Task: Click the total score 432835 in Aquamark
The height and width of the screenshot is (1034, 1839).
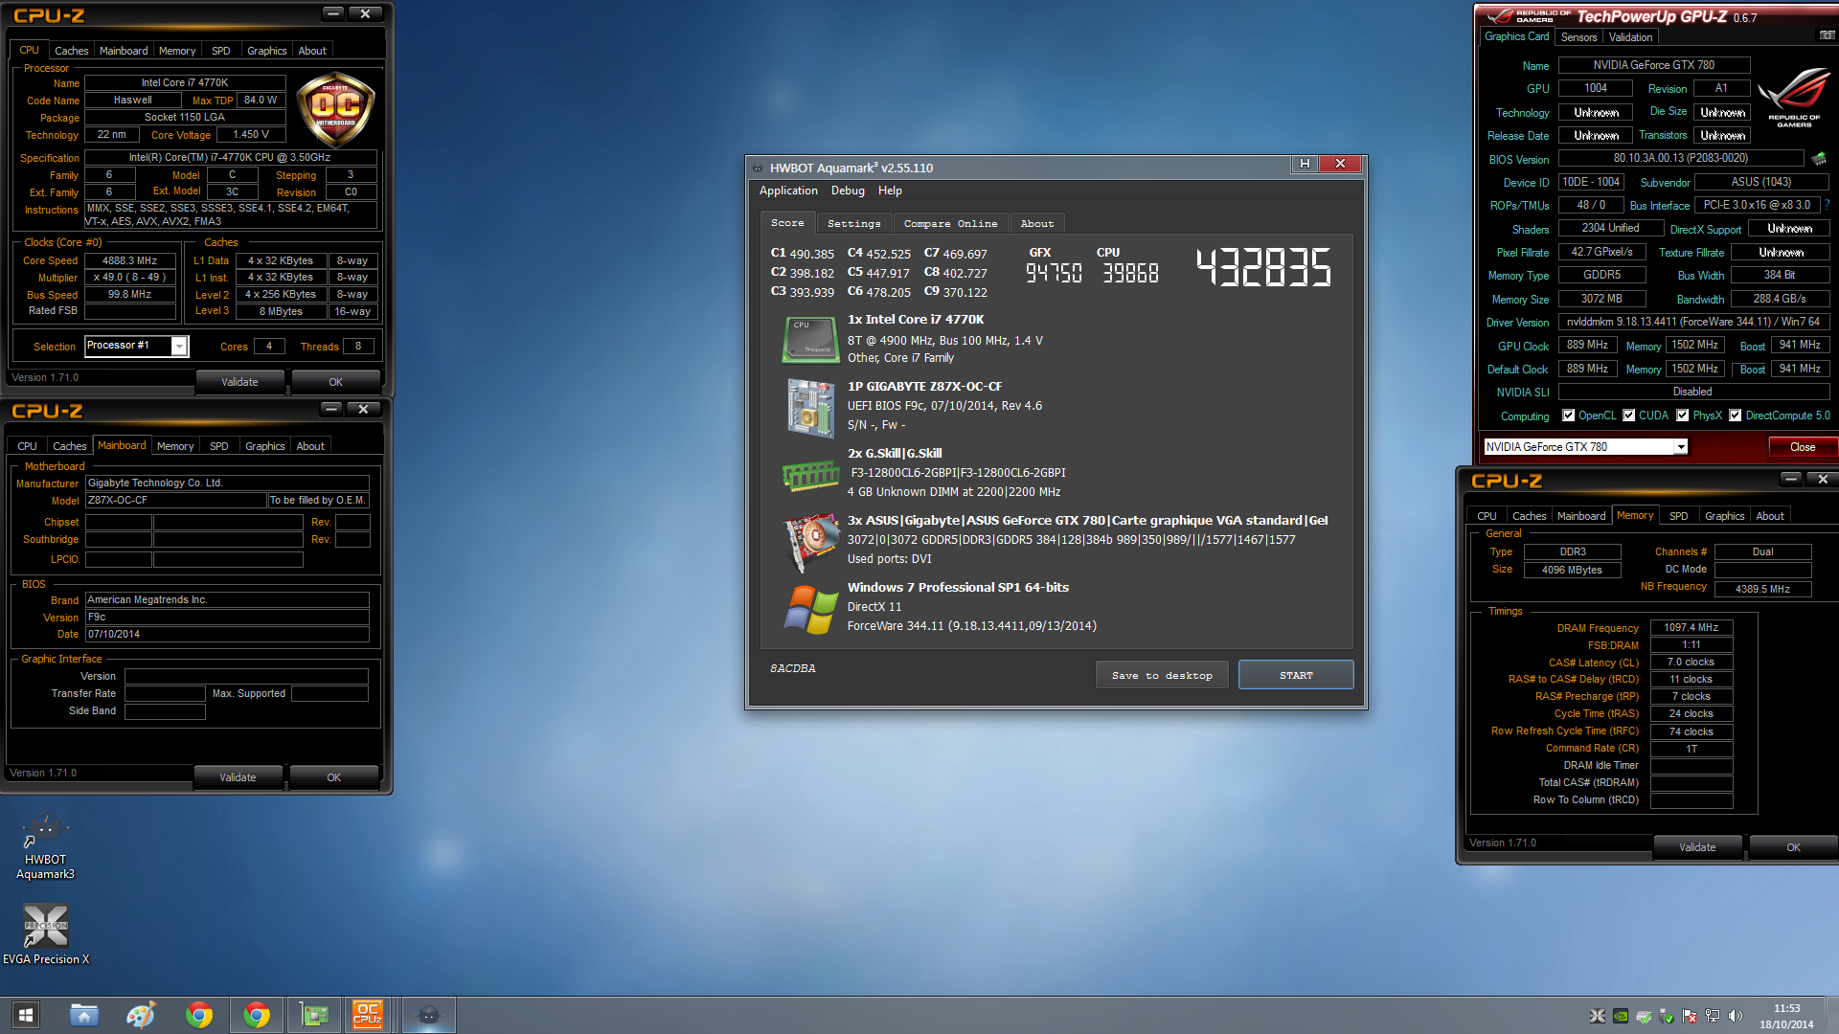Action: coord(1263,267)
